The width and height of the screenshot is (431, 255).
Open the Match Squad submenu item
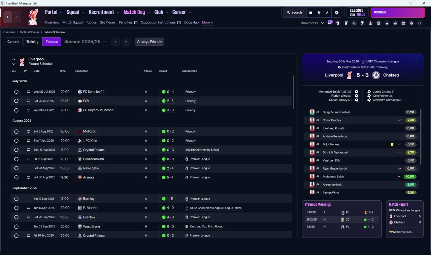click(x=72, y=22)
